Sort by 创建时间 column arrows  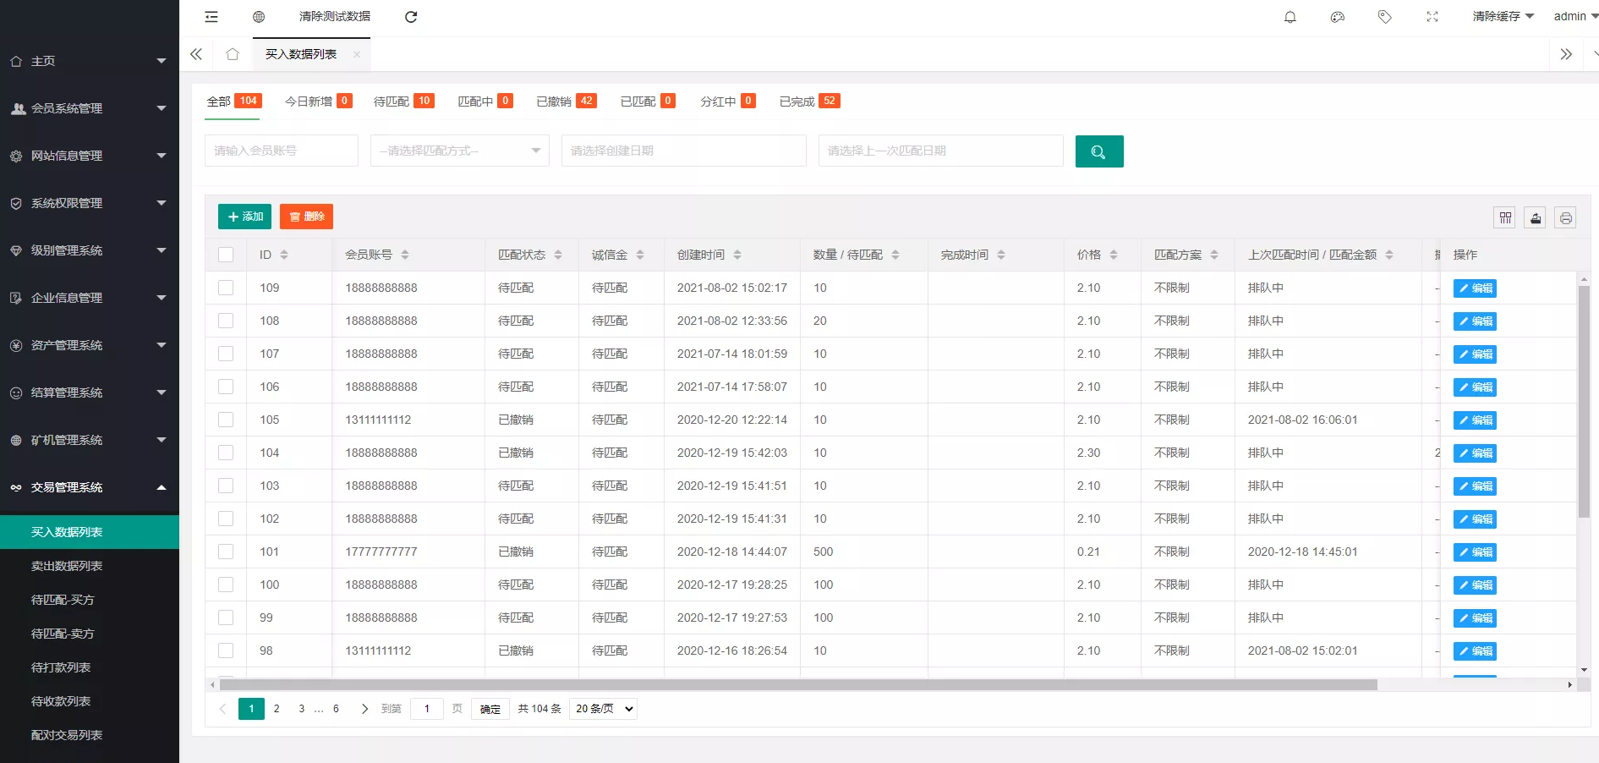737,255
